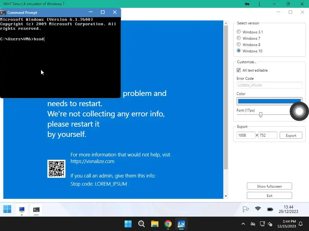Click the BSOD preview vertical scrollbar thumb

pyautogui.click(x=226, y=97)
